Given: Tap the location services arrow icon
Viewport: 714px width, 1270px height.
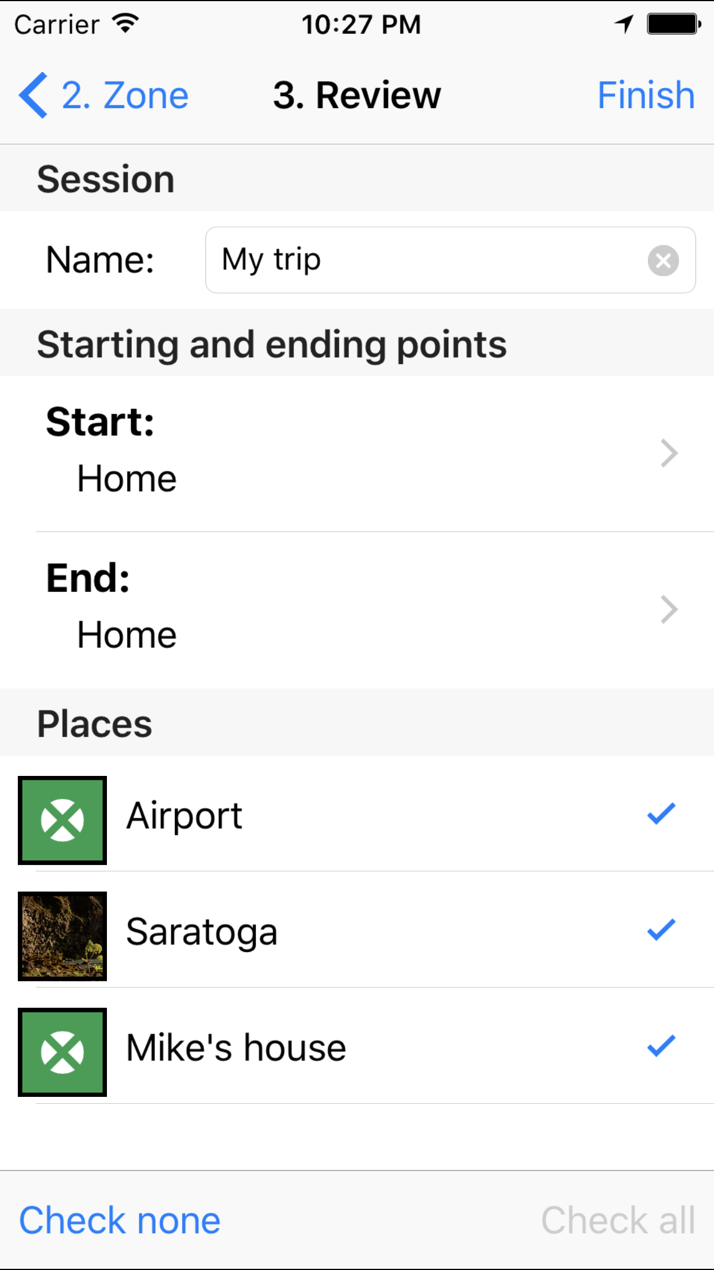Looking at the screenshot, I should [624, 24].
